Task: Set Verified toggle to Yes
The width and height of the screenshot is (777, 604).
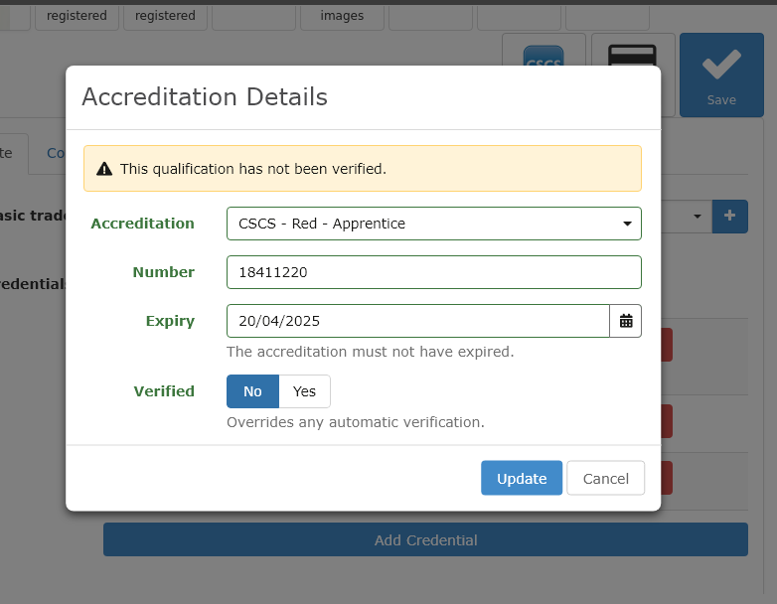Action: pos(304,391)
